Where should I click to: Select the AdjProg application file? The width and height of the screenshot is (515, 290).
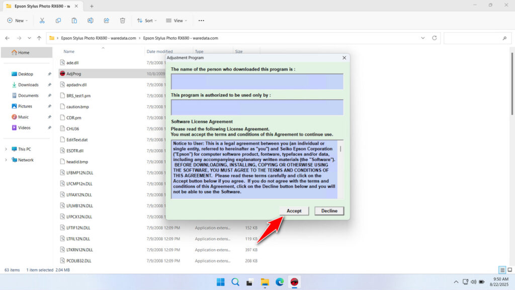(73, 74)
